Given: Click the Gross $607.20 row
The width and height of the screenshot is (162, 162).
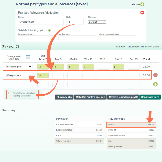Looking at the screenshot, I should pyautogui.click(x=131, y=125).
